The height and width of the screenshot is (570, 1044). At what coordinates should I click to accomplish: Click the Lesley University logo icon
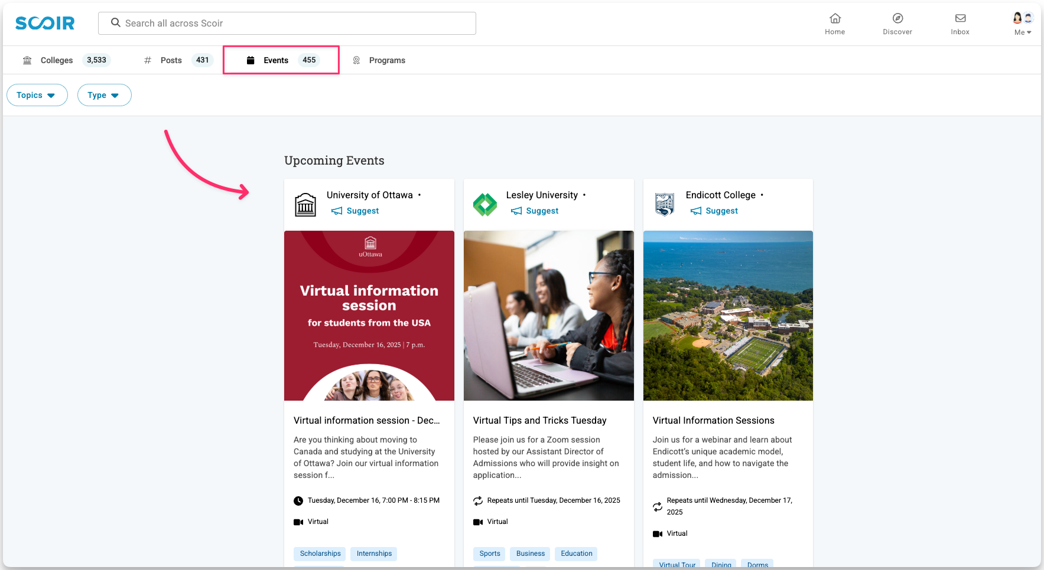[x=485, y=205]
